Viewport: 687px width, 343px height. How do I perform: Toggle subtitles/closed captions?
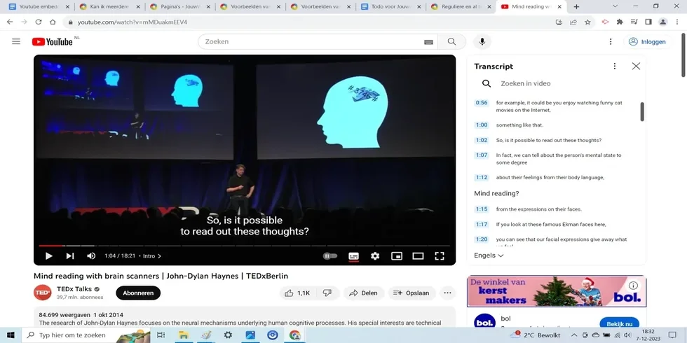coord(353,256)
